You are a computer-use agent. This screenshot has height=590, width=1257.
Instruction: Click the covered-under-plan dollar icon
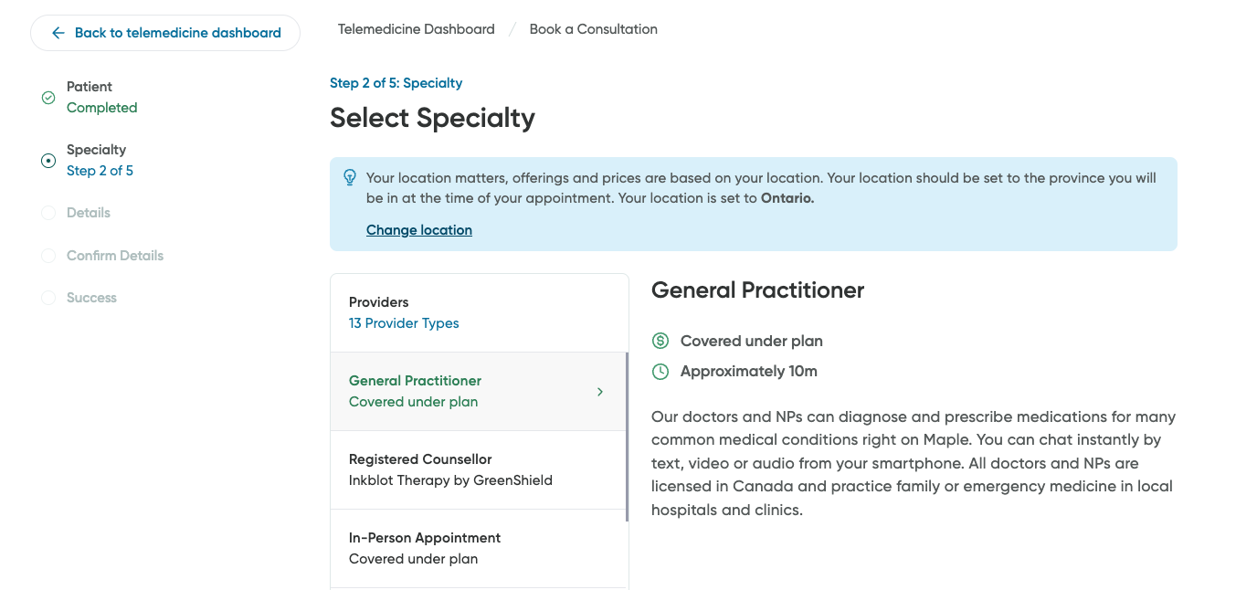[660, 341]
